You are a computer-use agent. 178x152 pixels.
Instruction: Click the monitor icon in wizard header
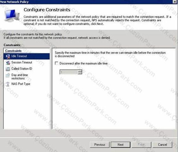coord(12,16)
